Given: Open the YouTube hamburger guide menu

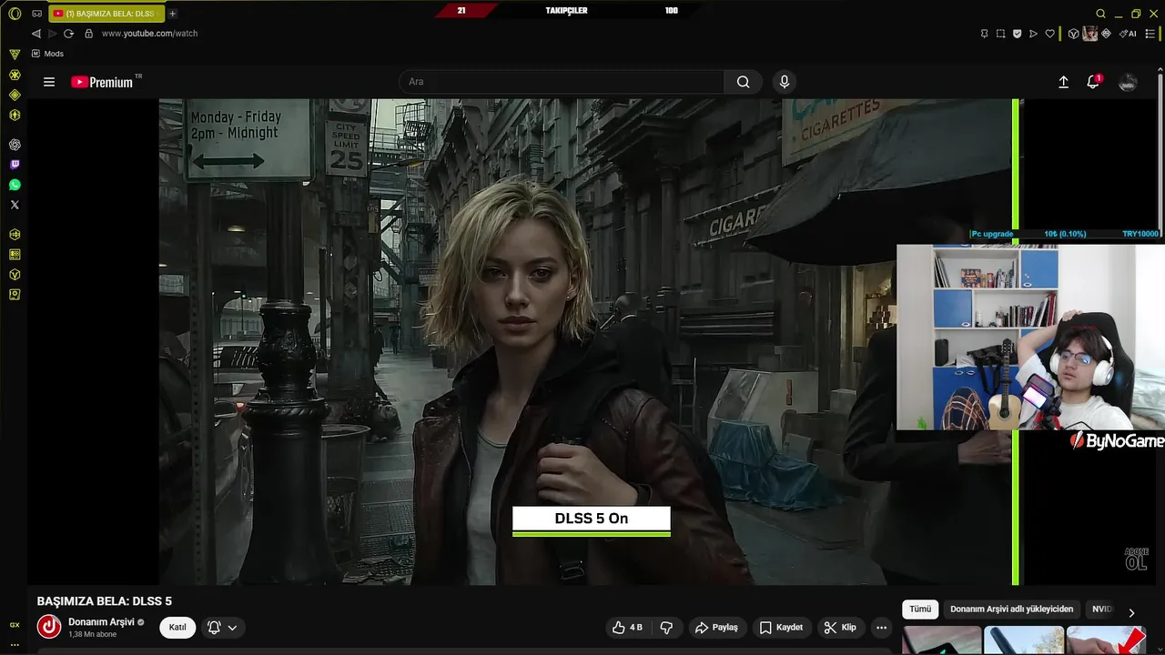Looking at the screenshot, I should click(49, 82).
